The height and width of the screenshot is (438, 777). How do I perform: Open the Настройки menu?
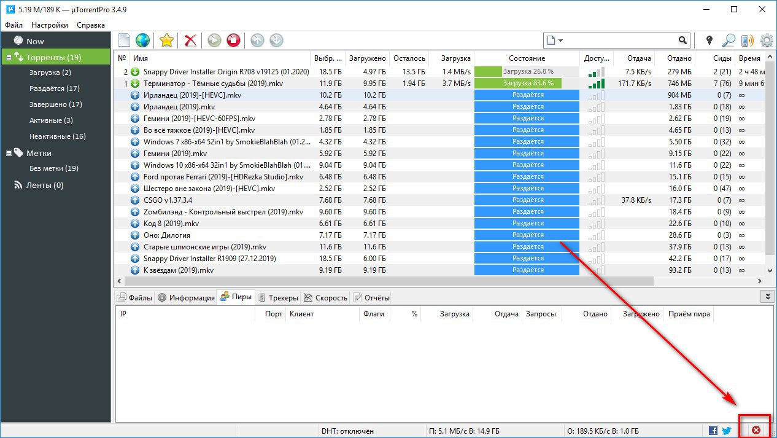(x=50, y=25)
